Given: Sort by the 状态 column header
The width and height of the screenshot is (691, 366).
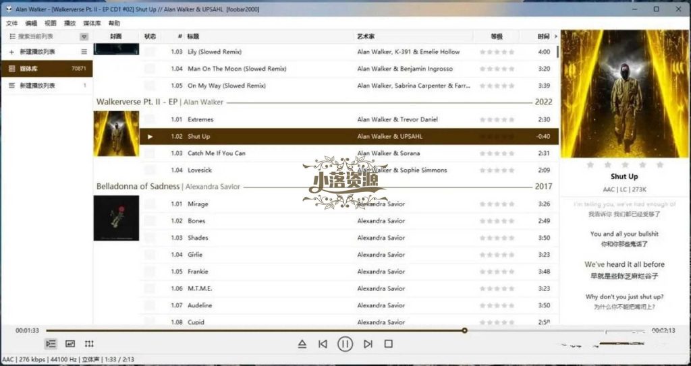Looking at the screenshot, I should 150,36.
